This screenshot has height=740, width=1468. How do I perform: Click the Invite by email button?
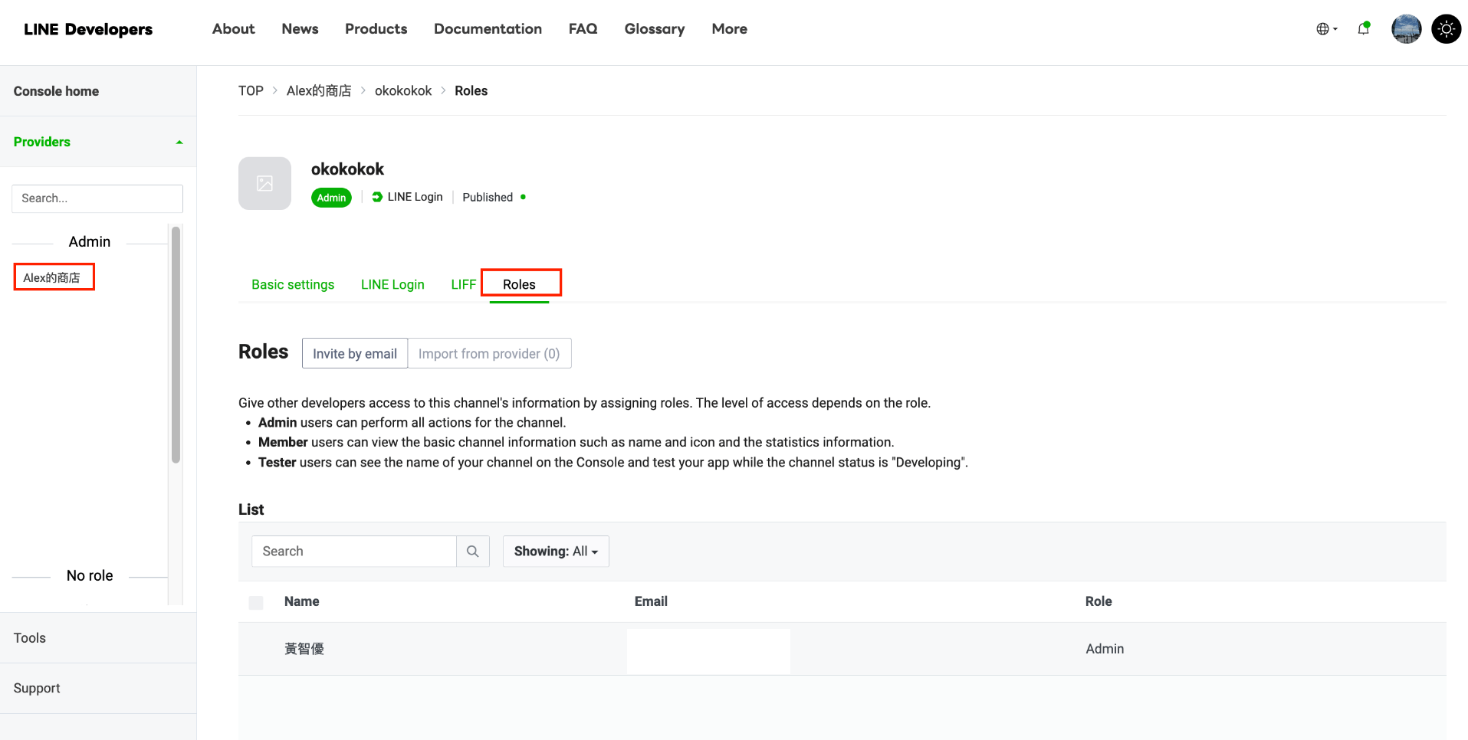click(x=355, y=353)
